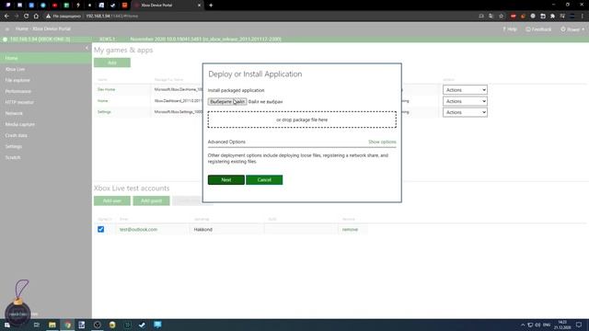This screenshot has height=331, width=589.
Task: Click the taskbar clock showing date
Action: [x=562, y=325]
